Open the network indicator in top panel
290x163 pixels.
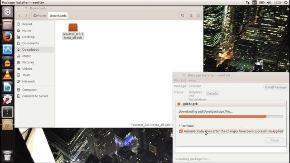248,3
